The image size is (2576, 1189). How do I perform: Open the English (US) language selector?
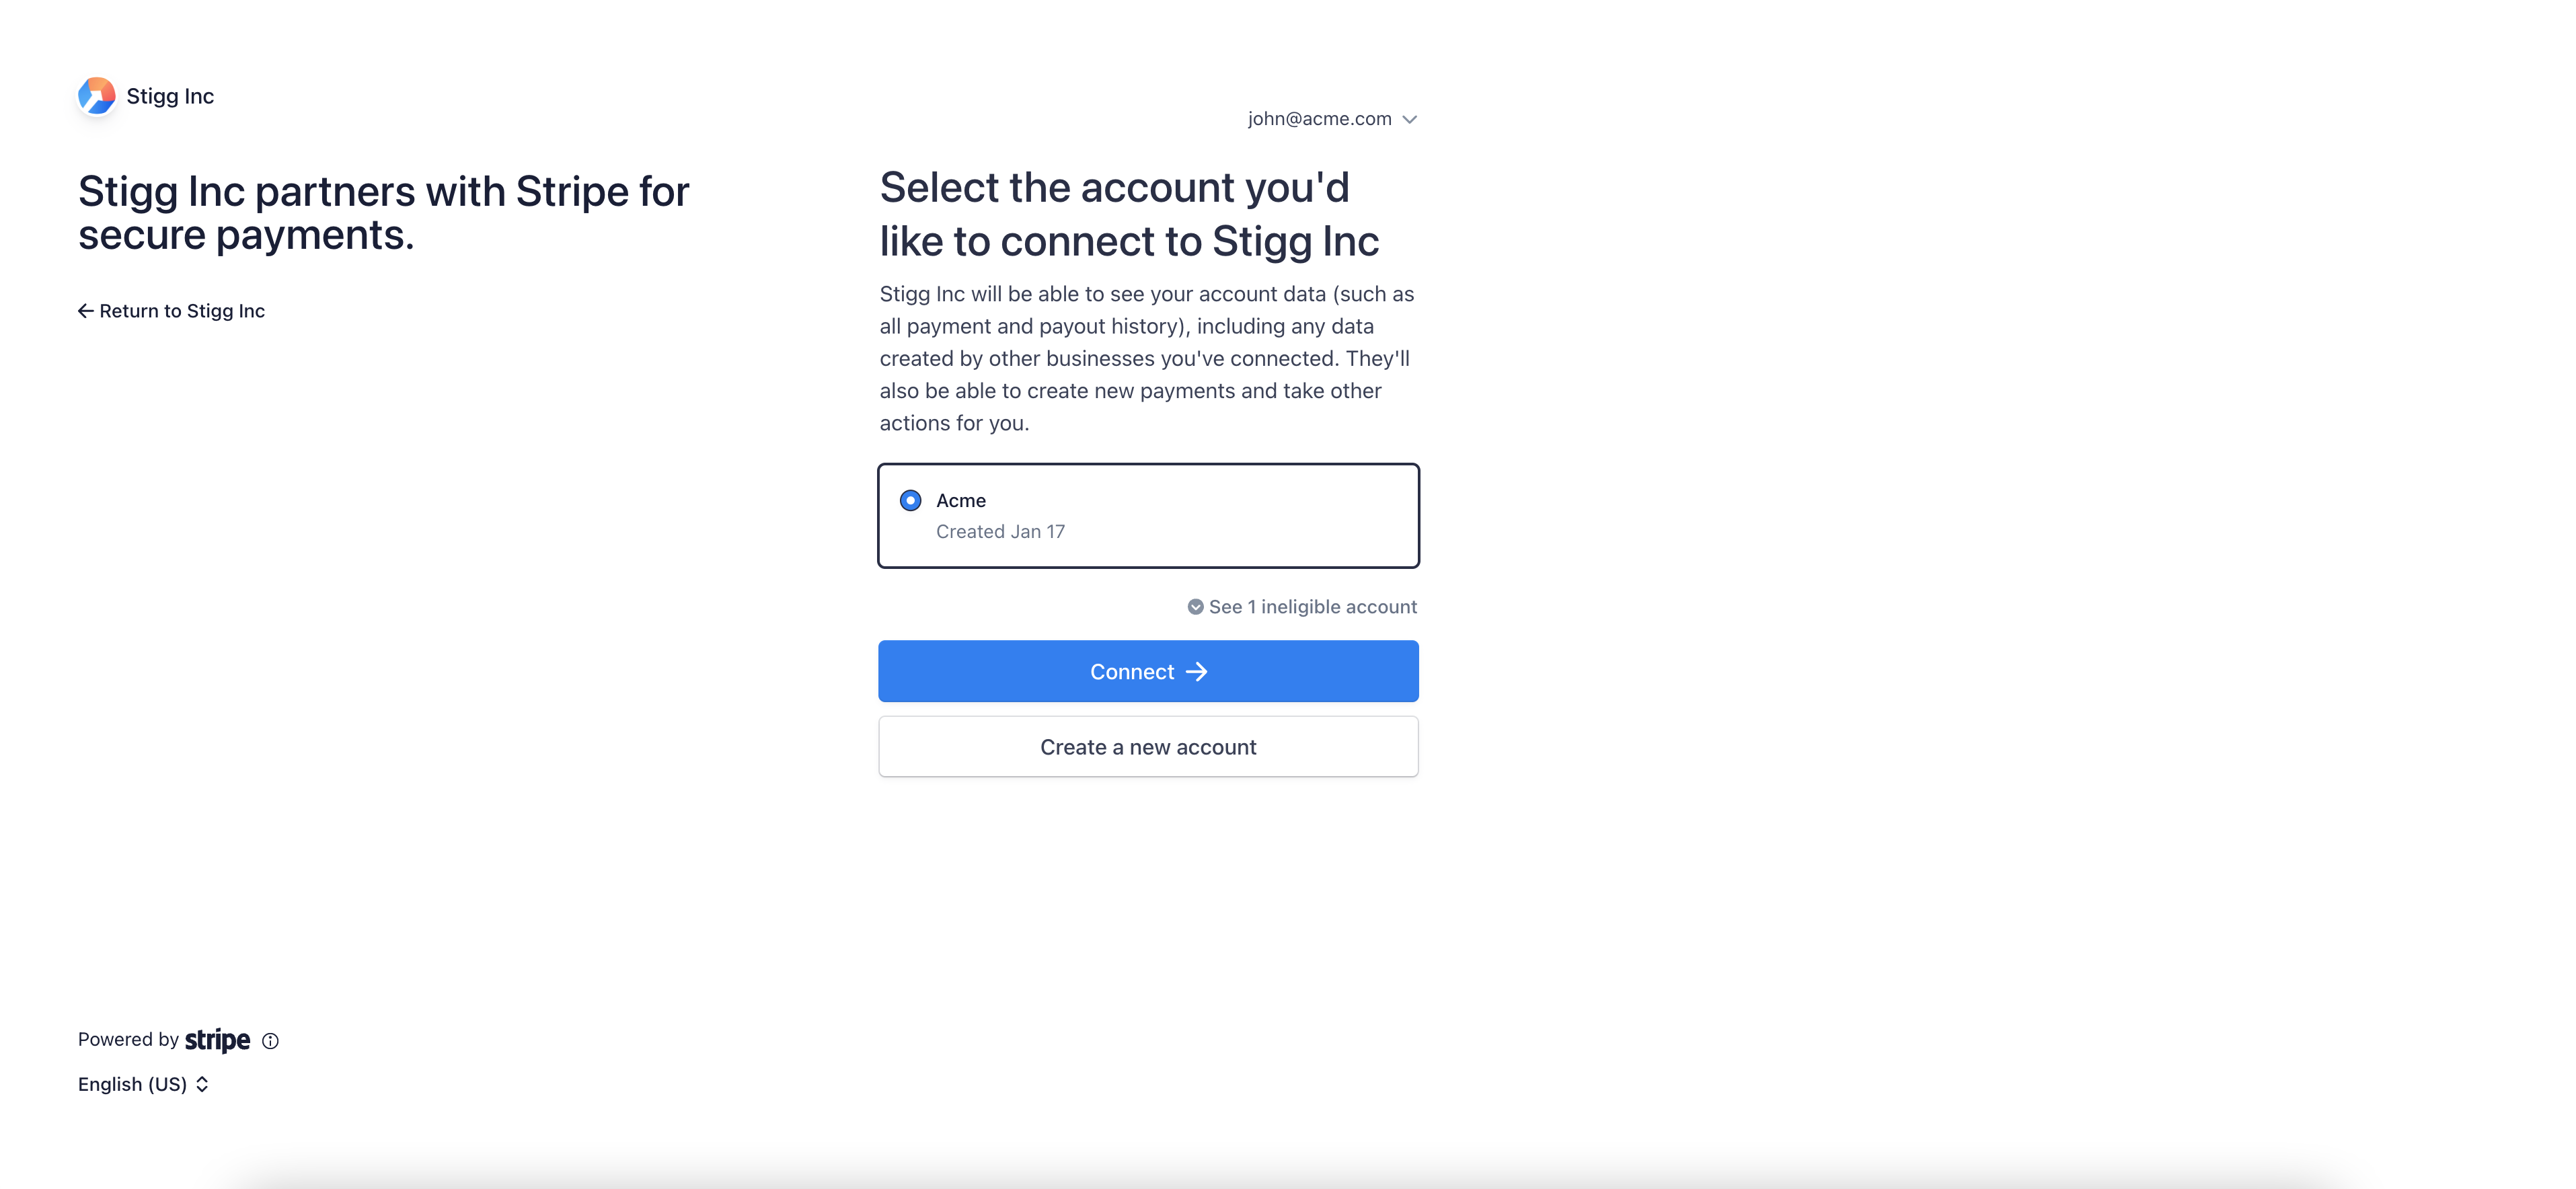point(143,1084)
